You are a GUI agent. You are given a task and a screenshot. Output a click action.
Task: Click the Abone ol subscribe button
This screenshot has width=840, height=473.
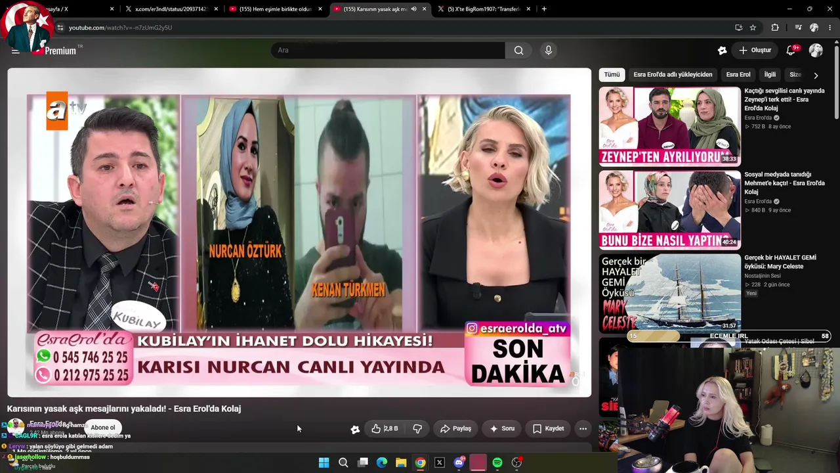pyautogui.click(x=103, y=428)
